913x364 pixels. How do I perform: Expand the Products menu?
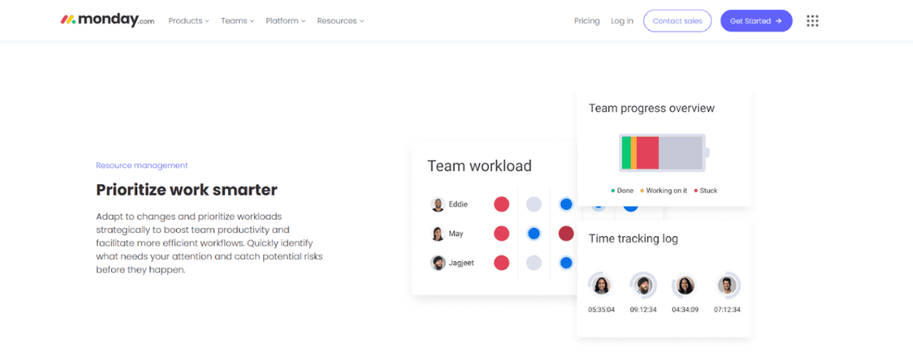tap(188, 21)
